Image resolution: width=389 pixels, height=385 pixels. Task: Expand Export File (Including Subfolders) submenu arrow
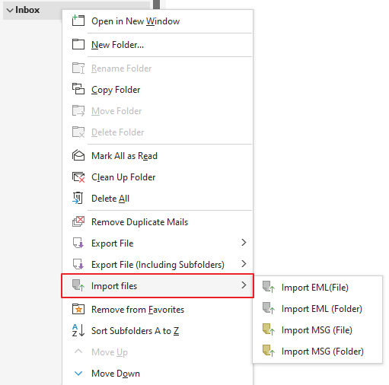(244, 264)
